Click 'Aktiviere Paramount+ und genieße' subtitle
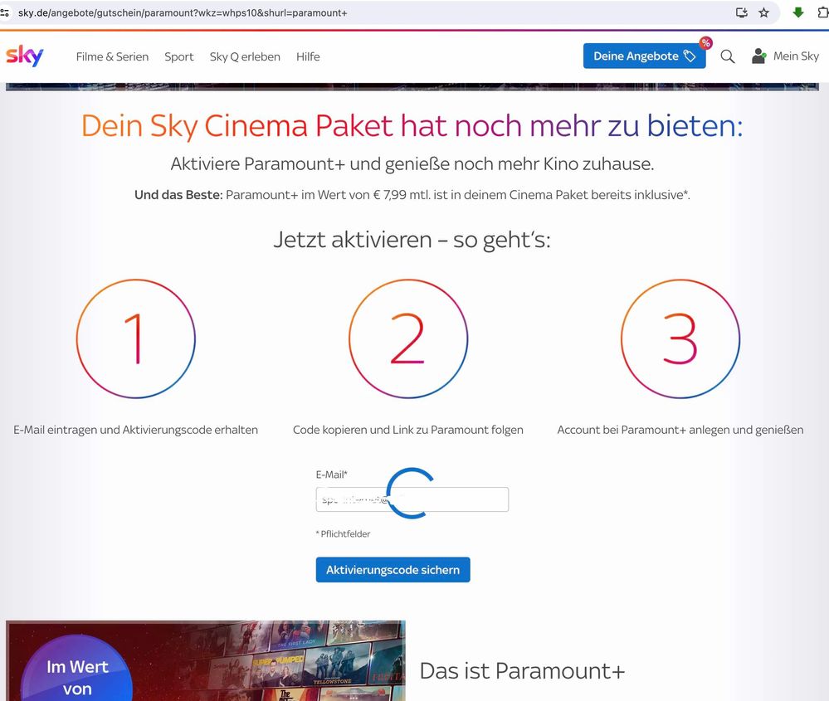Screen dimensions: 829x701 pos(412,164)
